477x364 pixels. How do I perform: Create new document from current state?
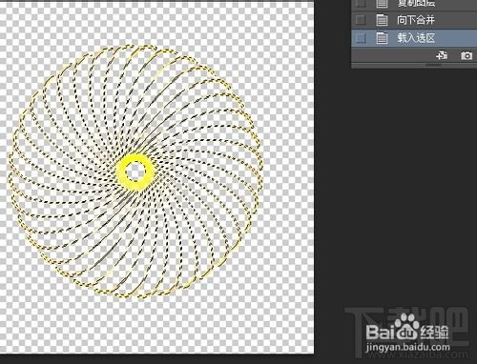coord(442,55)
